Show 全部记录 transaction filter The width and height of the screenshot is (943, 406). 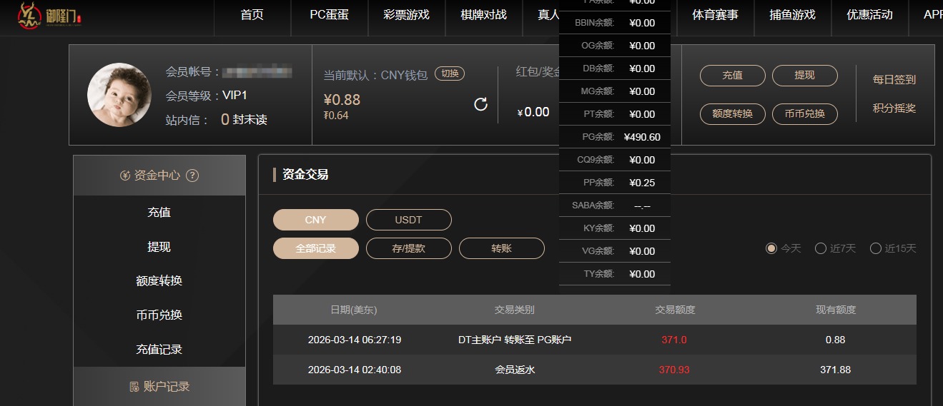pos(316,248)
